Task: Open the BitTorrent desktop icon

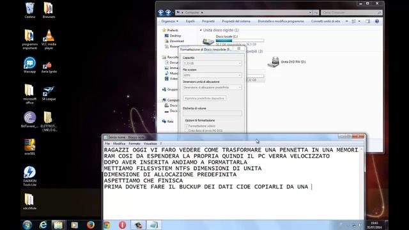Action: point(30,119)
